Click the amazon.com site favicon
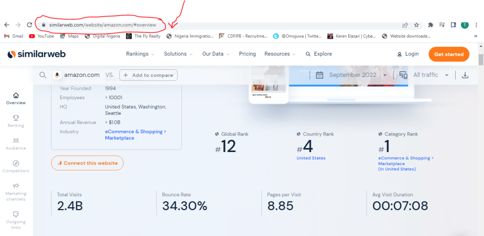484x236 pixels. 57,75
